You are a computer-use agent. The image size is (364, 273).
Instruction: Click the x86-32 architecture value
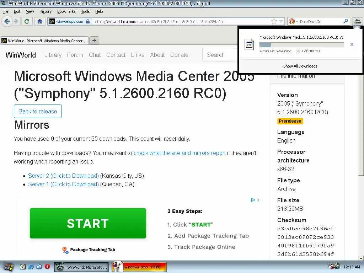[x=286, y=169]
